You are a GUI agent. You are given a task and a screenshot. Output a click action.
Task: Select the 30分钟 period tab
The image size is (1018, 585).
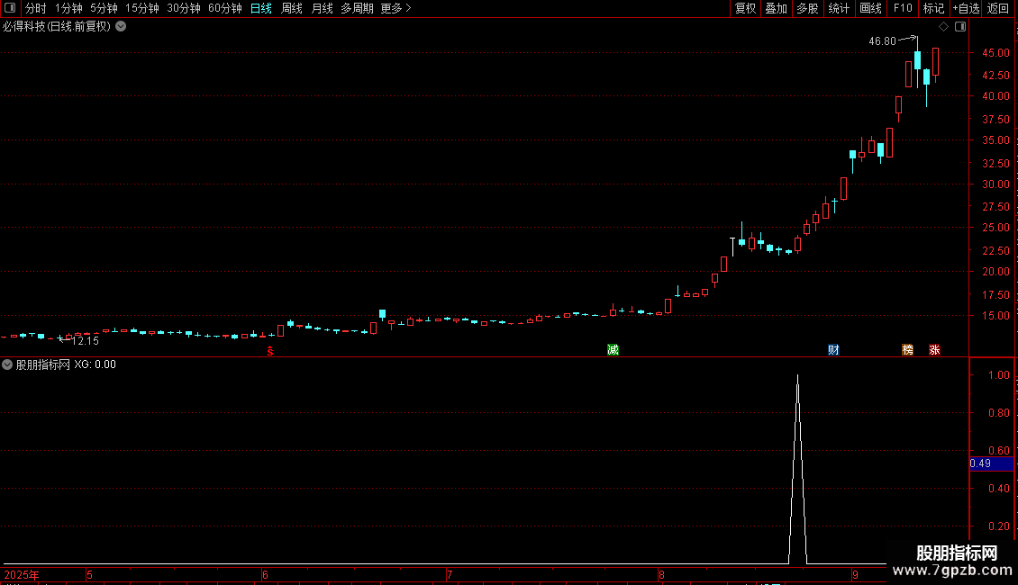coord(184,8)
